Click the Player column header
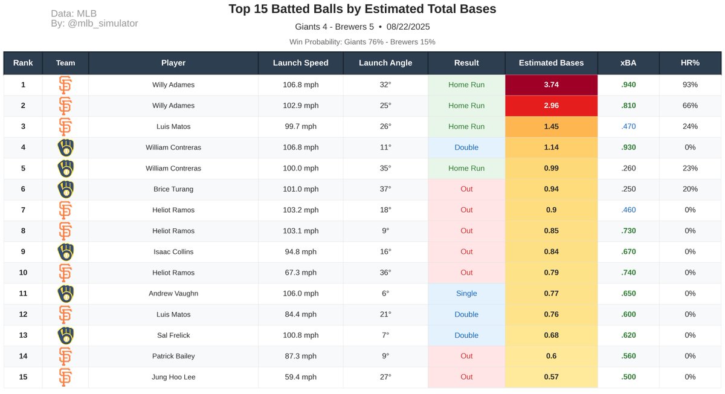The image size is (725, 394). click(173, 62)
